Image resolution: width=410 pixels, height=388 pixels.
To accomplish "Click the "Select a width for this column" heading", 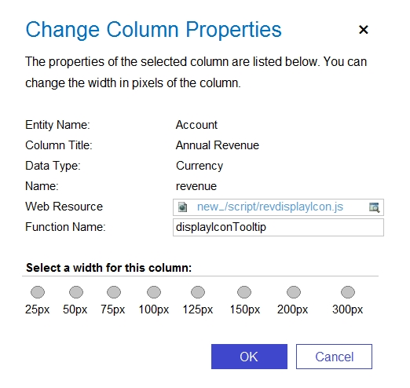I will (x=109, y=268).
